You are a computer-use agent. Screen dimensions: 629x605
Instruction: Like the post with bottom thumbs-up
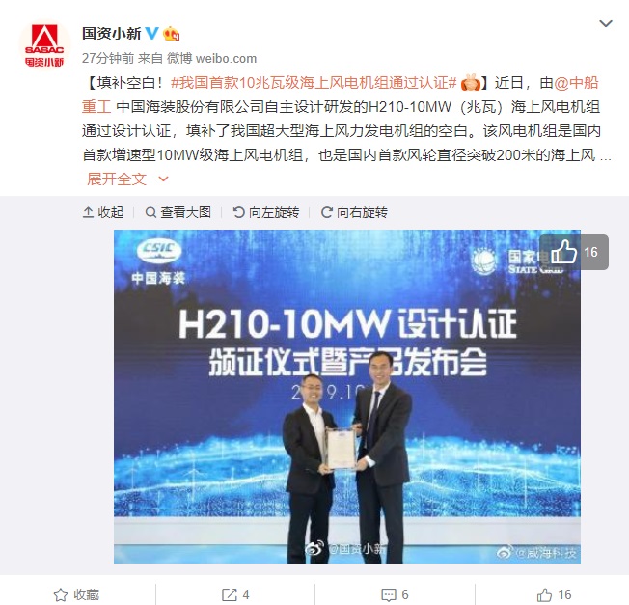pos(554,594)
